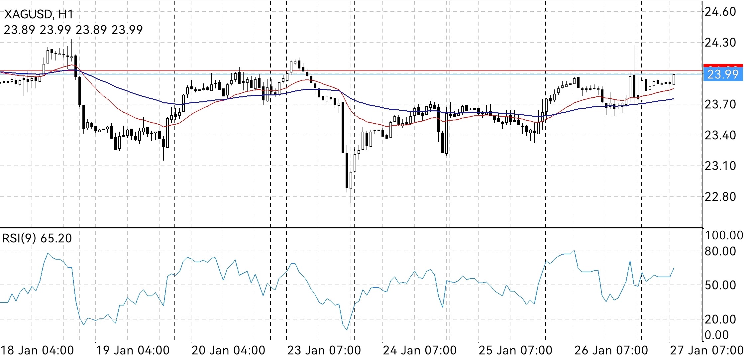This screenshot has height=359, width=752.
Task: Click the 25 Jan 07:00 time label
Action: coord(516,350)
